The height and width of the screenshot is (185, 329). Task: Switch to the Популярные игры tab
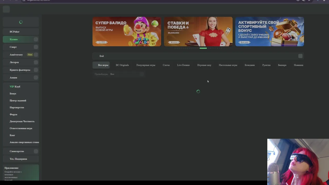[x=146, y=65]
